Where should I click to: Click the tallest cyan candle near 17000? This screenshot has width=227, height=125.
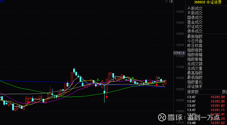[74, 70]
